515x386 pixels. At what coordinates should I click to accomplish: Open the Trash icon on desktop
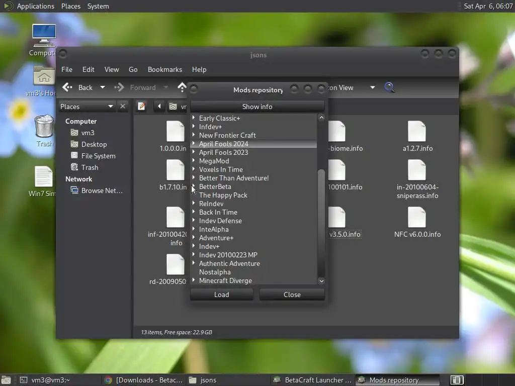44,126
